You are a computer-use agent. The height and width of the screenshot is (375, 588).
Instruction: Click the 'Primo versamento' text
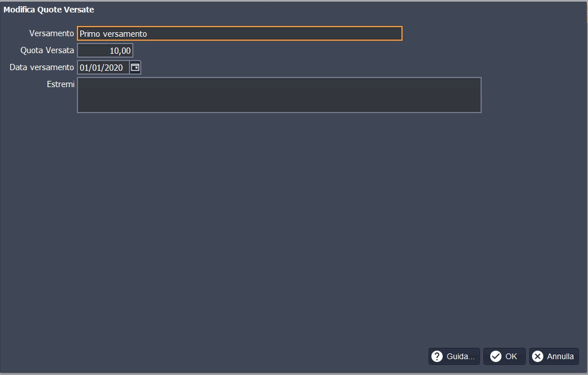(113, 34)
